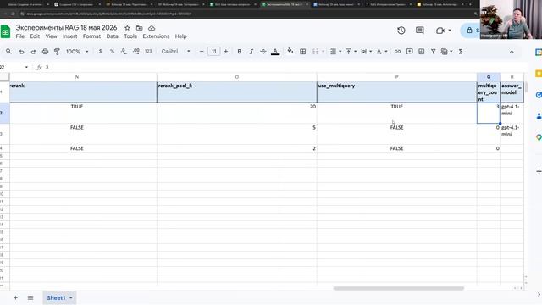Image resolution: width=542 pixels, height=305 pixels.
Task: Open the video meeting dropdown
Action: (450, 30)
